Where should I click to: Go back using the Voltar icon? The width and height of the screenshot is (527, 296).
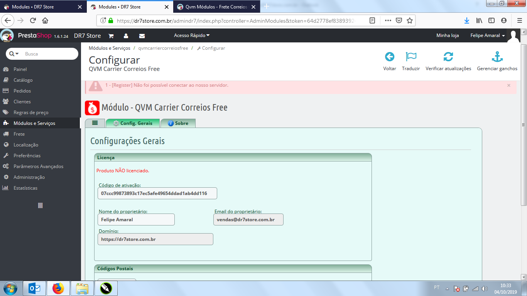pyautogui.click(x=390, y=57)
